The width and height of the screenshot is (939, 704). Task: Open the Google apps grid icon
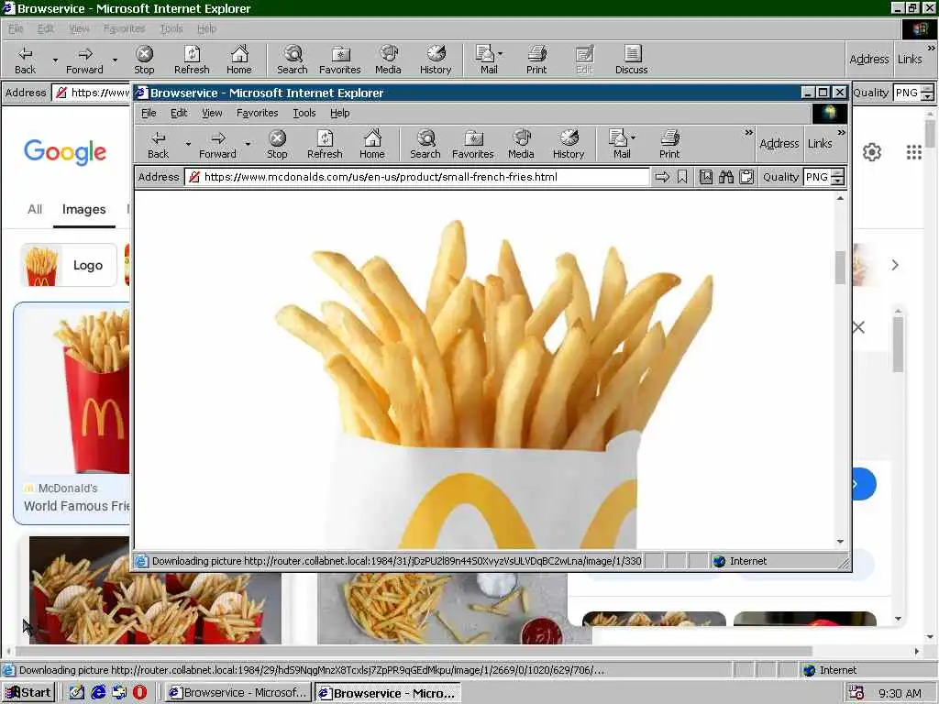(914, 152)
